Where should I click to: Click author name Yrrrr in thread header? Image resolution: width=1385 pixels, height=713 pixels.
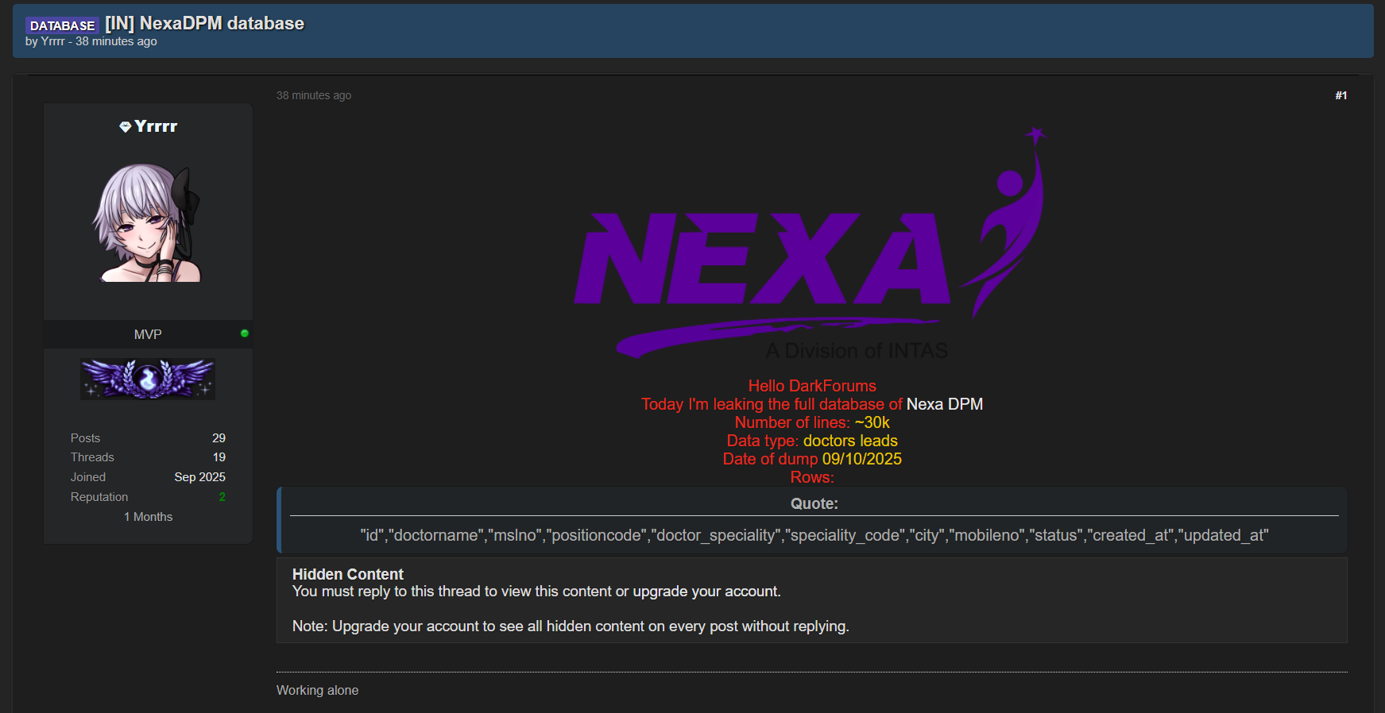52,41
